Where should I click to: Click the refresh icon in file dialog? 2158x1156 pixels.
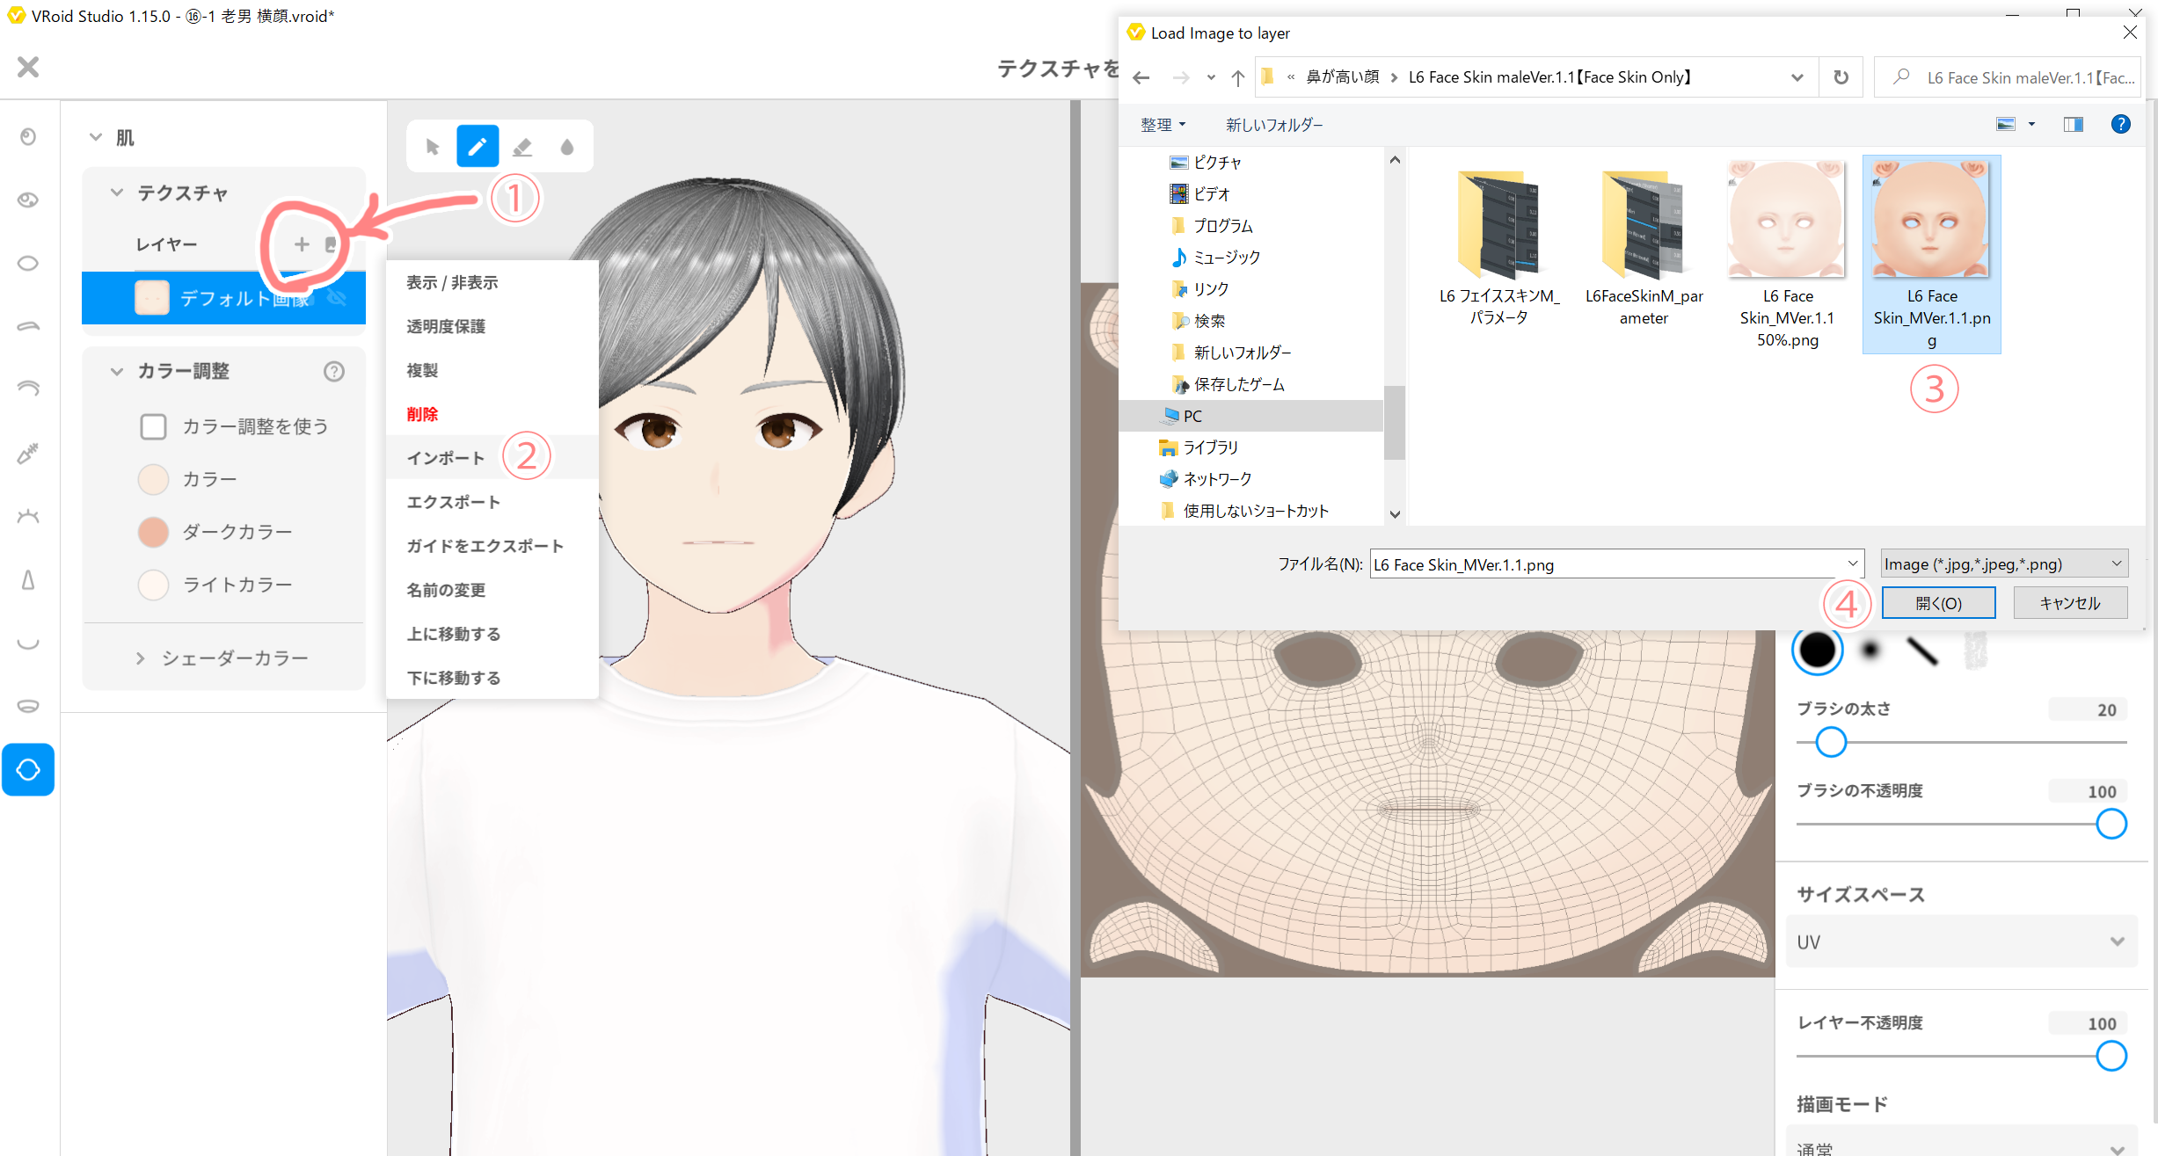tap(1841, 77)
